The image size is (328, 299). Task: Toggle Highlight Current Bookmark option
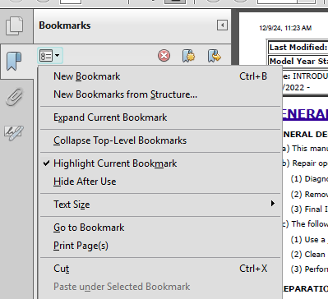[160, 163]
